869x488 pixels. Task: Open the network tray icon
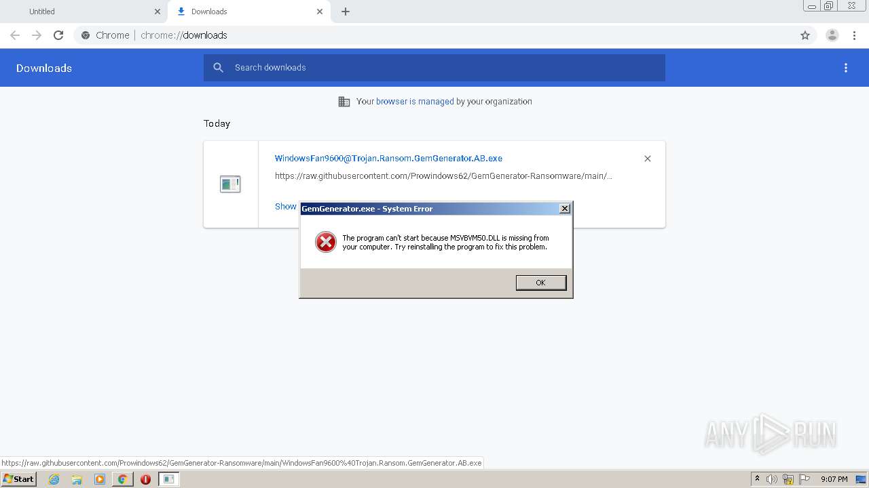click(x=788, y=479)
